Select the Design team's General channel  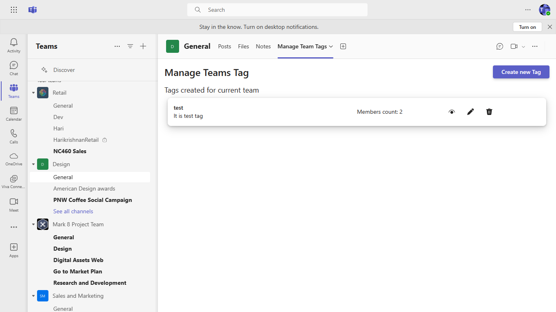[x=90, y=177]
